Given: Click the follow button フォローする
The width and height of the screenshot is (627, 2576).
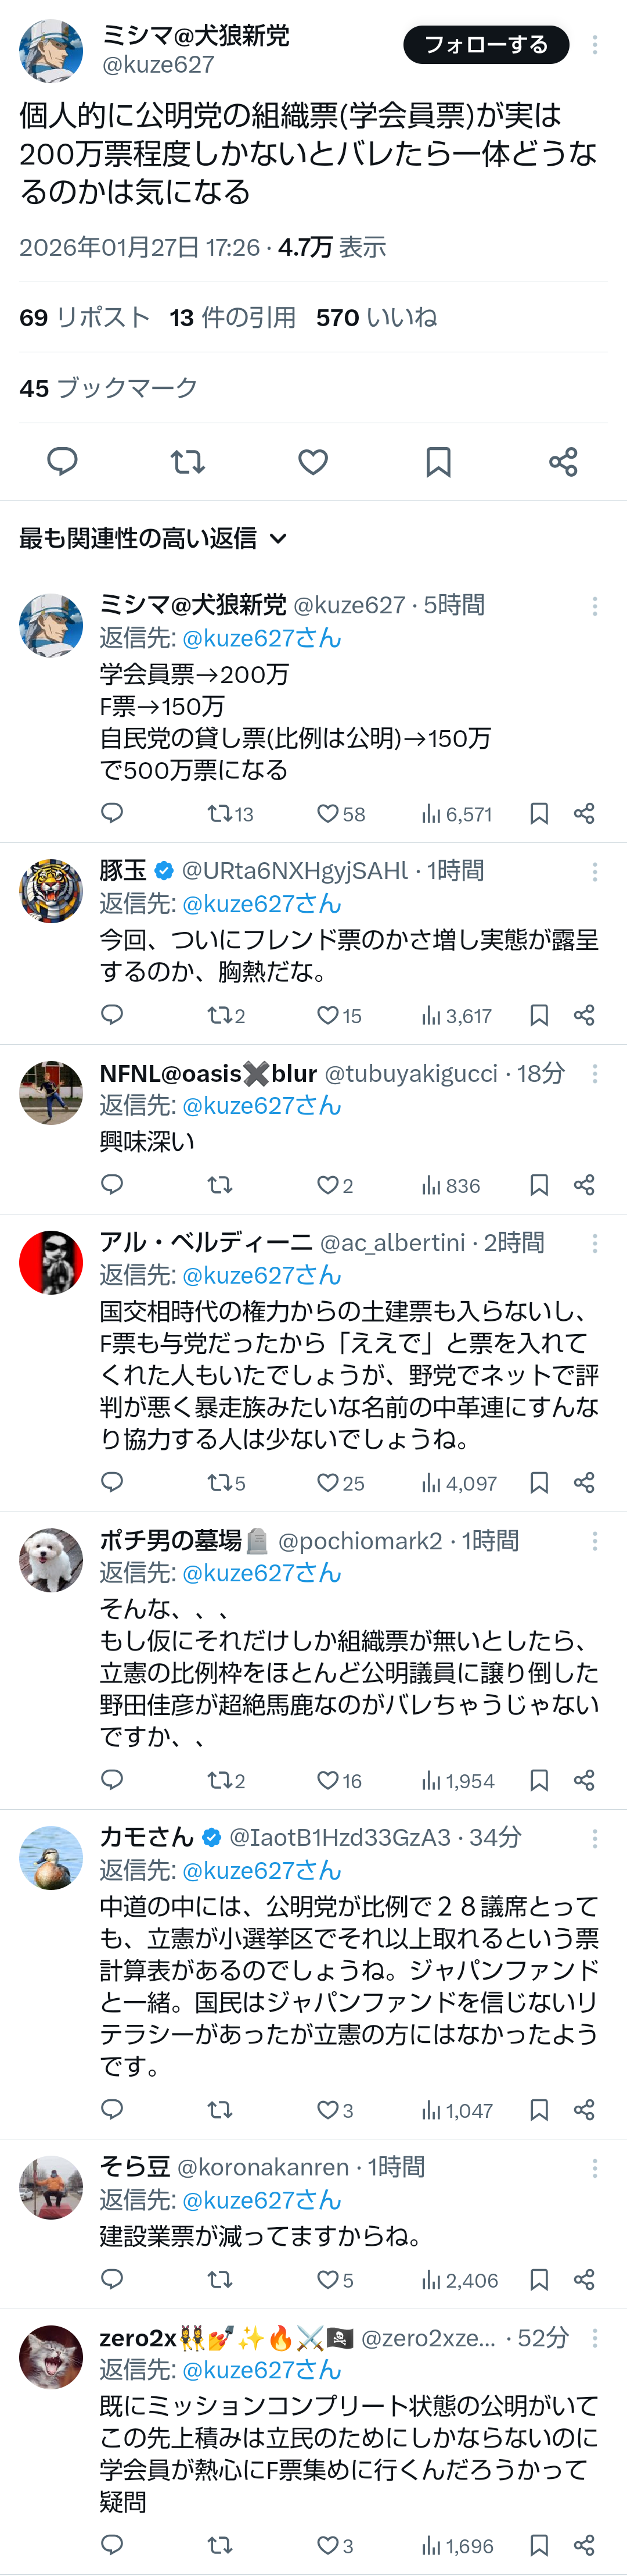Looking at the screenshot, I should 485,45.
